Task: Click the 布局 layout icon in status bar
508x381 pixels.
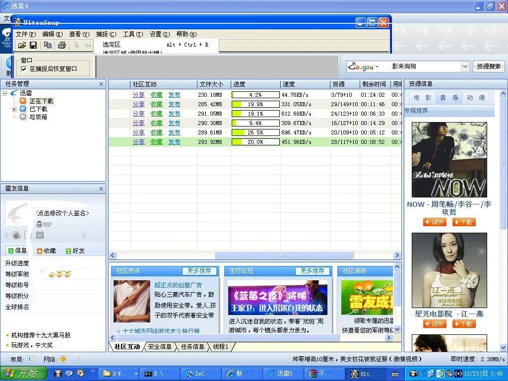Action: [31, 359]
